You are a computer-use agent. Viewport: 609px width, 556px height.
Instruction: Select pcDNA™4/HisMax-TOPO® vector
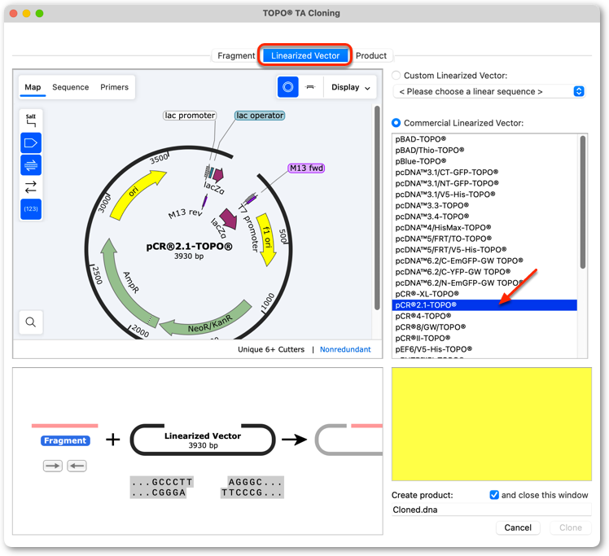coord(484,227)
